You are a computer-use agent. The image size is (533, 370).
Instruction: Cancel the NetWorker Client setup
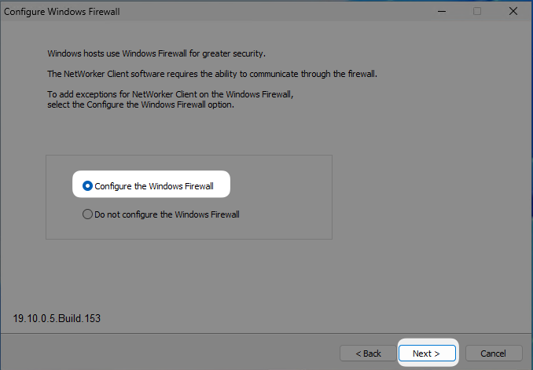(x=493, y=354)
